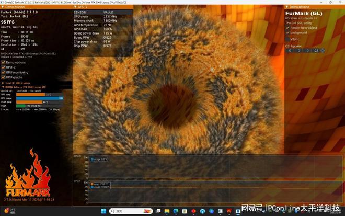Select the Chip PPW sensor row
This screenshot has height=216, width=345.
[x=103, y=46]
